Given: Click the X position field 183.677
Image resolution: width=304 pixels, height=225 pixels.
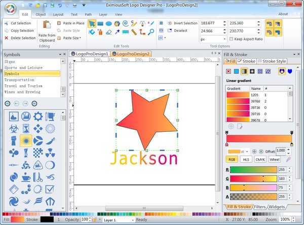Looking at the screenshot, I should click(x=211, y=23).
